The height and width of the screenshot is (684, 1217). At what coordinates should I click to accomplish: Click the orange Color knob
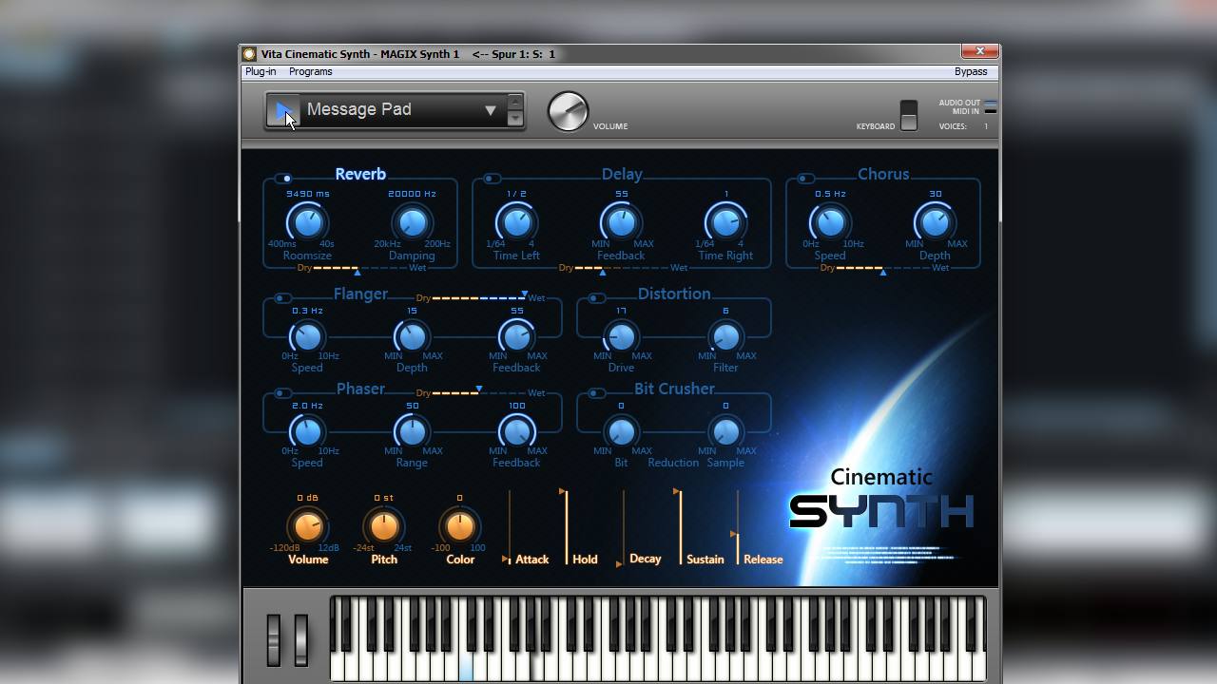tap(459, 526)
